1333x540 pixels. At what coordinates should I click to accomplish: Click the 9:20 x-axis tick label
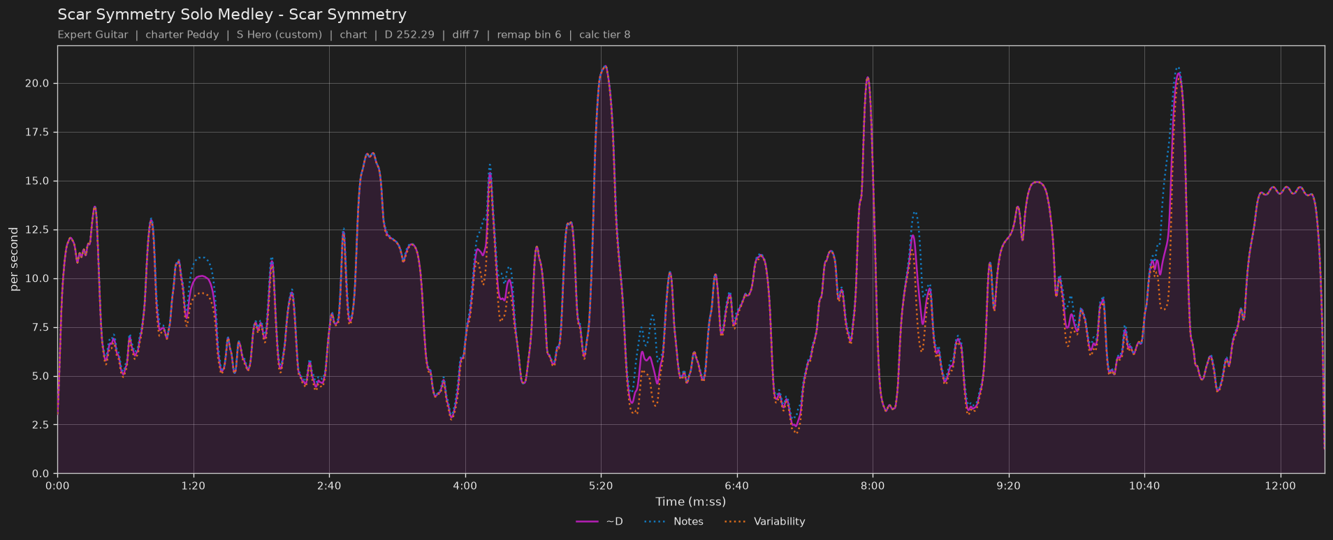[1009, 486]
